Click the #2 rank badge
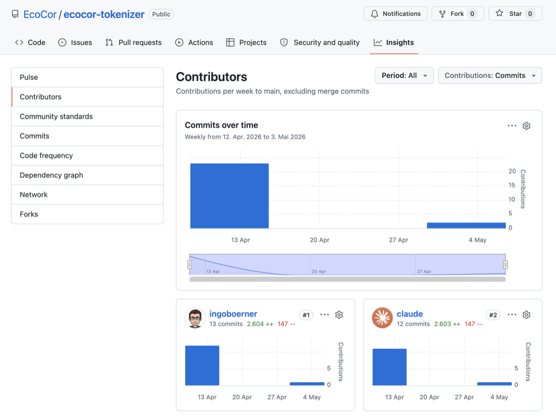This screenshot has height=420, width=556. [x=493, y=315]
